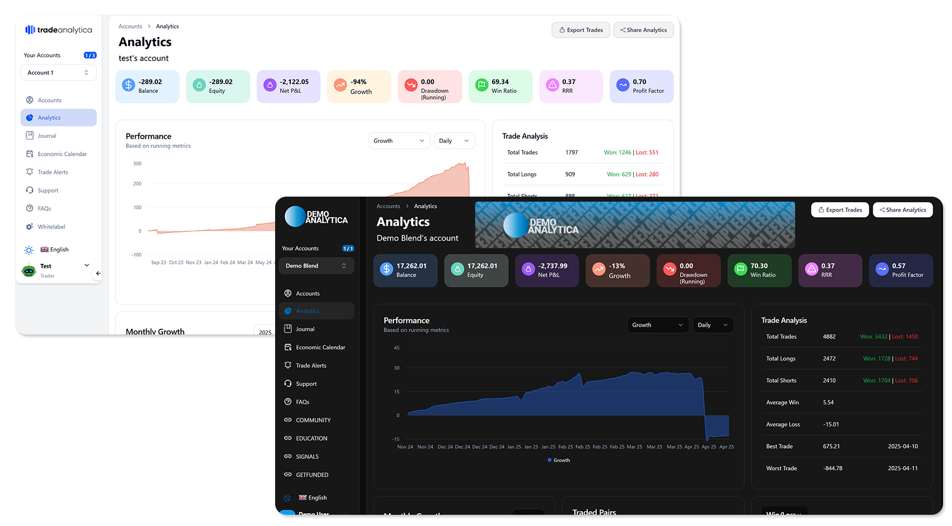Open the Growth metric dropdown in dark Performance
The image size is (952, 526).
click(657, 325)
